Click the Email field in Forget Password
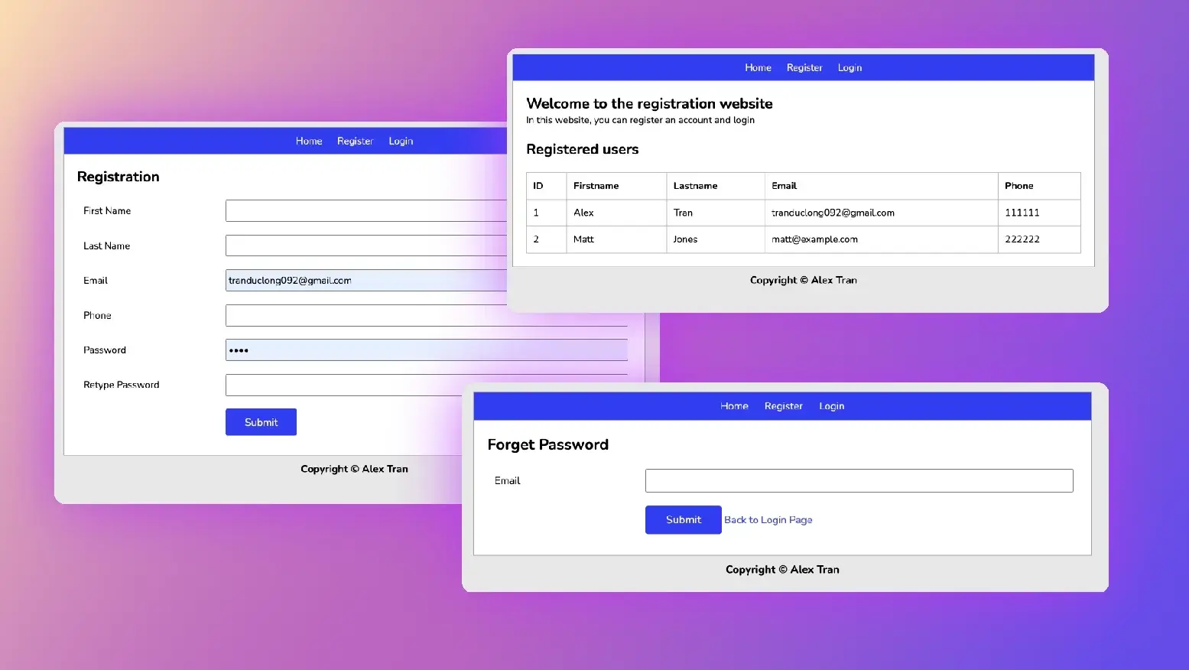Image resolution: width=1189 pixels, height=670 pixels. (859, 480)
